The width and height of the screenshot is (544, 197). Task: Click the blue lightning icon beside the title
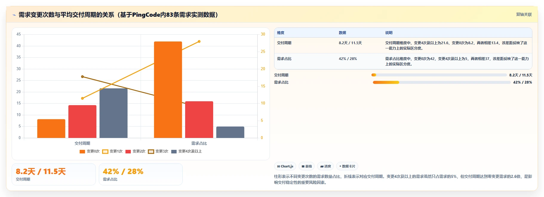tap(14, 15)
